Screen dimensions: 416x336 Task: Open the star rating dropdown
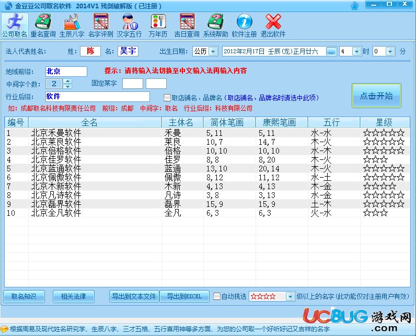[290, 296]
